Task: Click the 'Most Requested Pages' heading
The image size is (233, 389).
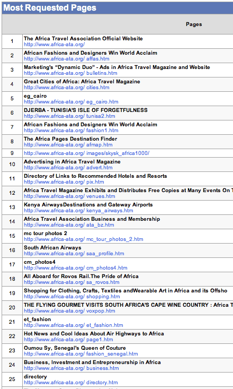Action: tap(50, 7)
